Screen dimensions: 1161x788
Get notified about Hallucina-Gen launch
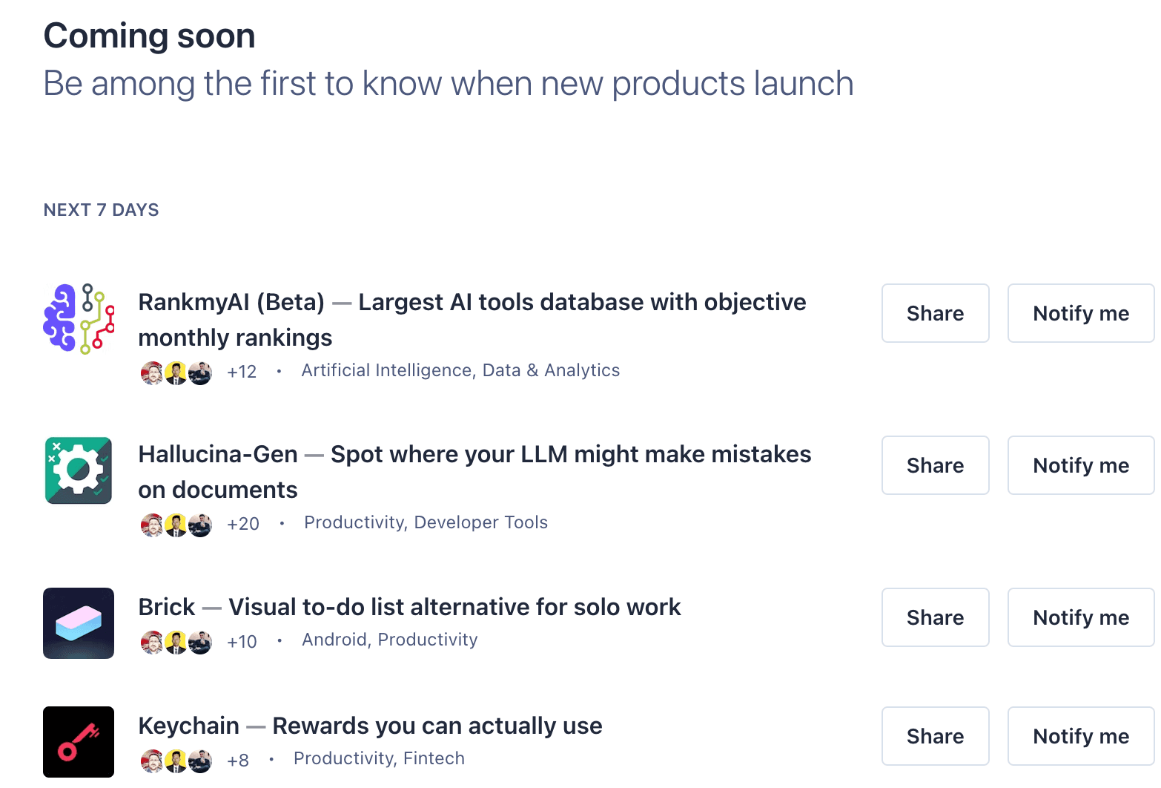[x=1080, y=465]
